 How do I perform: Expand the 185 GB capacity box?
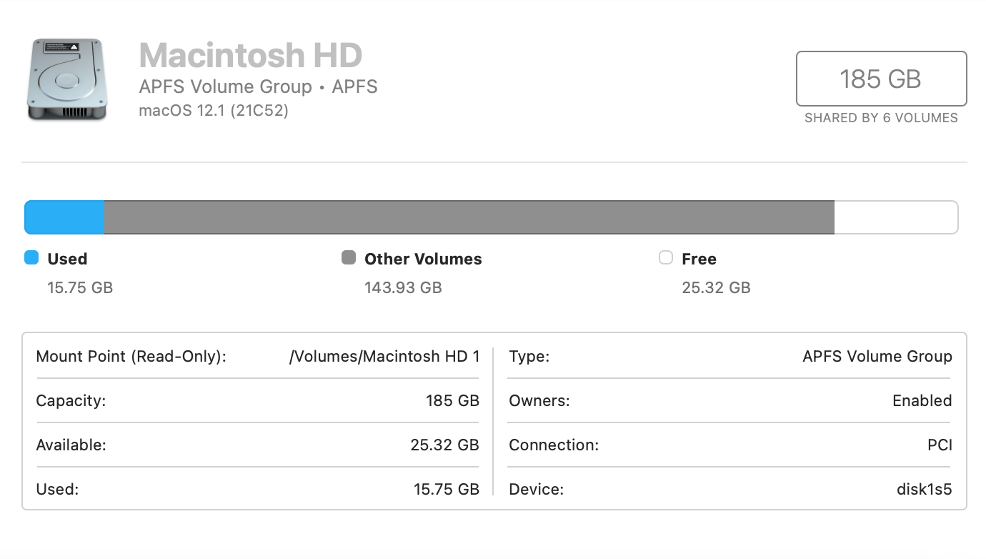pyautogui.click(x=881, y=79)
